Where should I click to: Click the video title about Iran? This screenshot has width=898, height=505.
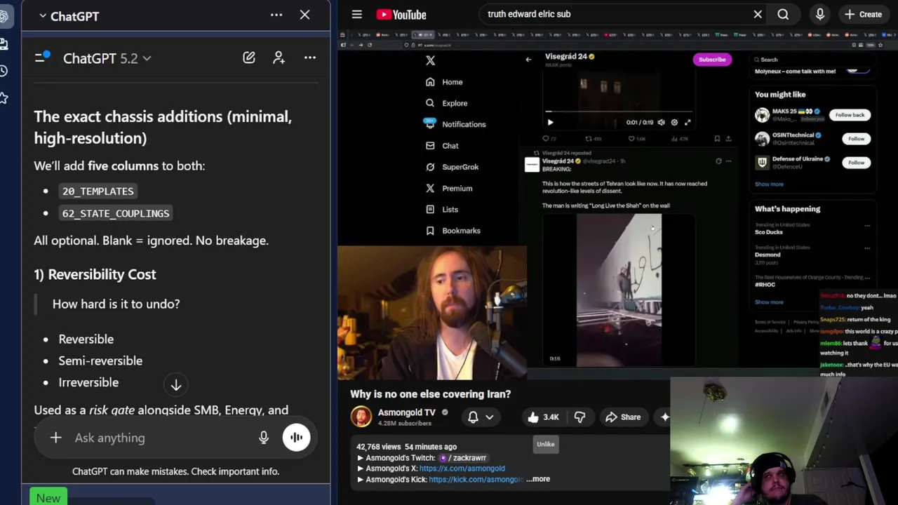[x=430, y=394]
